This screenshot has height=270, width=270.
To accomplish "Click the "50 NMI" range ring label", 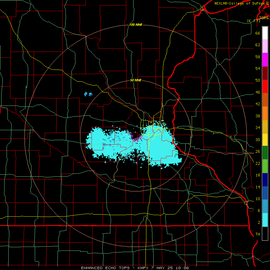I will tap(136, 80).
